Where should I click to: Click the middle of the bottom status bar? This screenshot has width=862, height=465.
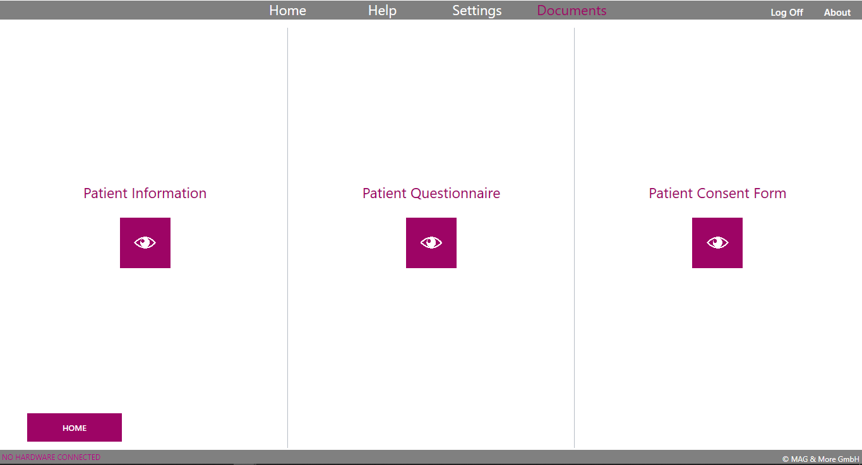tap(431, 457)
